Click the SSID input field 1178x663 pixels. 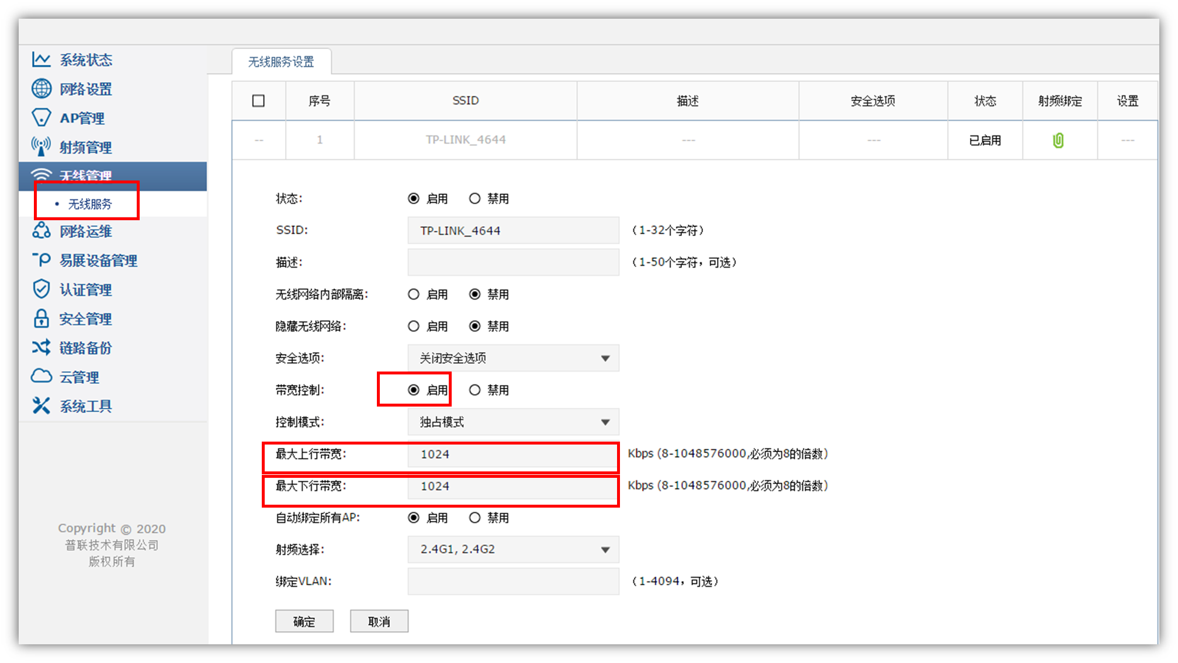[513, 230]
